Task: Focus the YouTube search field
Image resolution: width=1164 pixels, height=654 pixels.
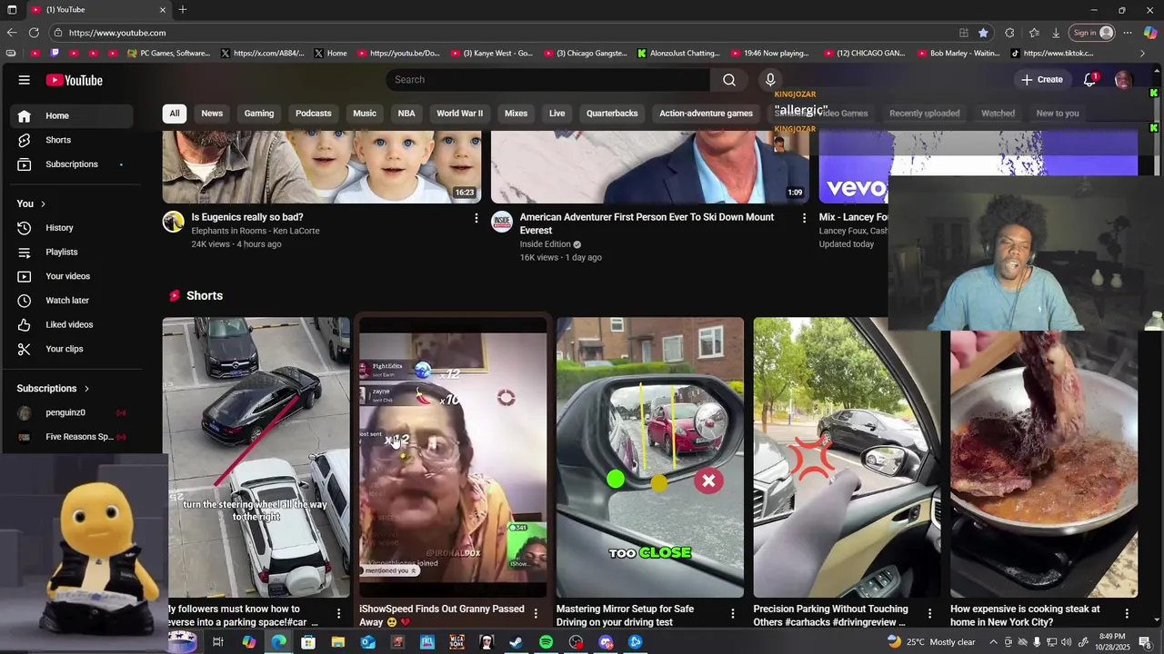Action: click(547, 80)
